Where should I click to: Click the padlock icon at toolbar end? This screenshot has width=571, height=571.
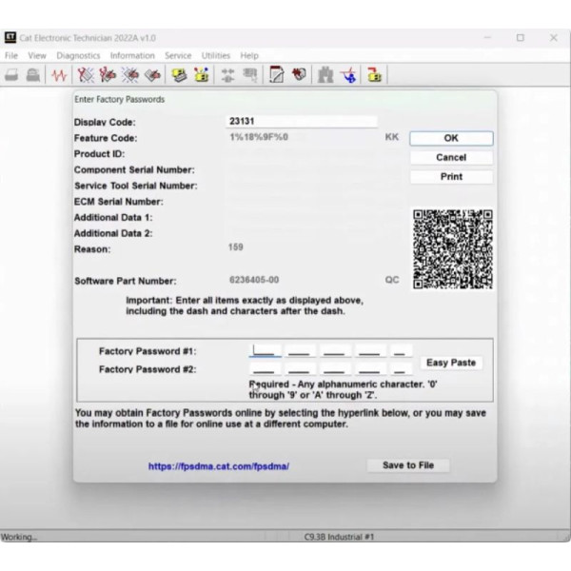tap(374, 75)
